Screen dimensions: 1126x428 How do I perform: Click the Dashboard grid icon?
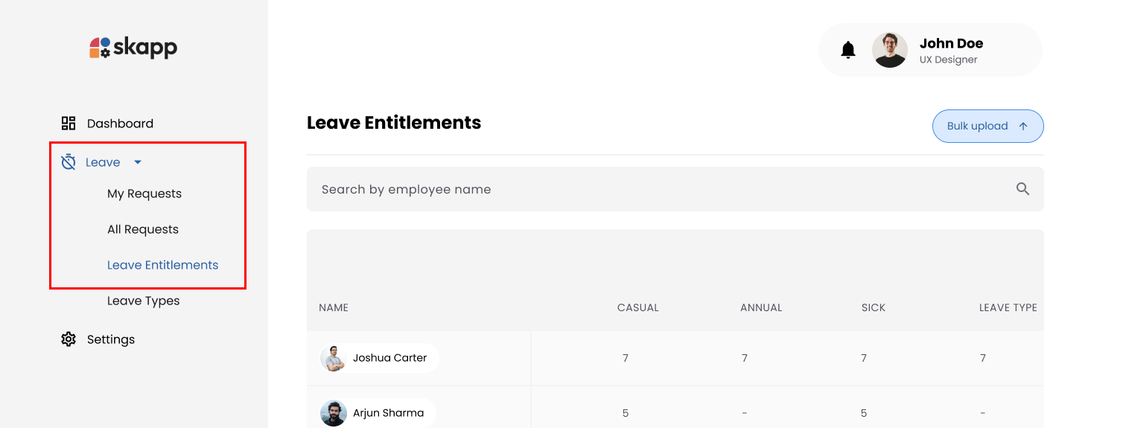[69, 124]
